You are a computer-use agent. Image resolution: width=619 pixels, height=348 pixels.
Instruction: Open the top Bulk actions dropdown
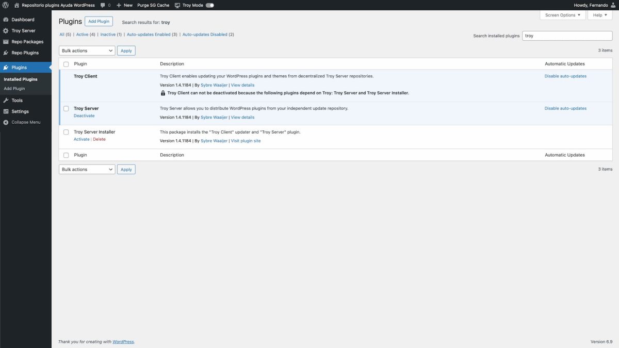click(x=87, y=51)
